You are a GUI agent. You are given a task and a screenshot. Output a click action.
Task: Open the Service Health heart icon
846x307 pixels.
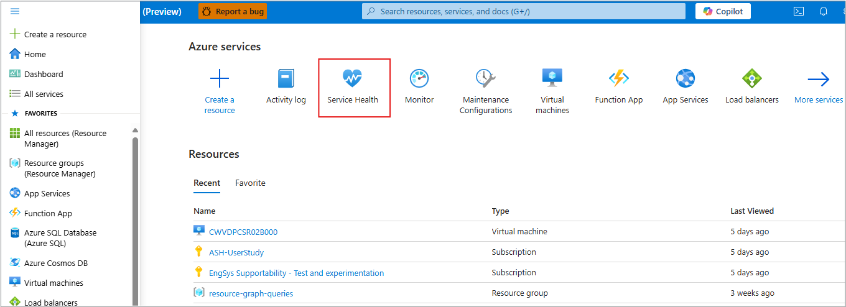(352, 78)
